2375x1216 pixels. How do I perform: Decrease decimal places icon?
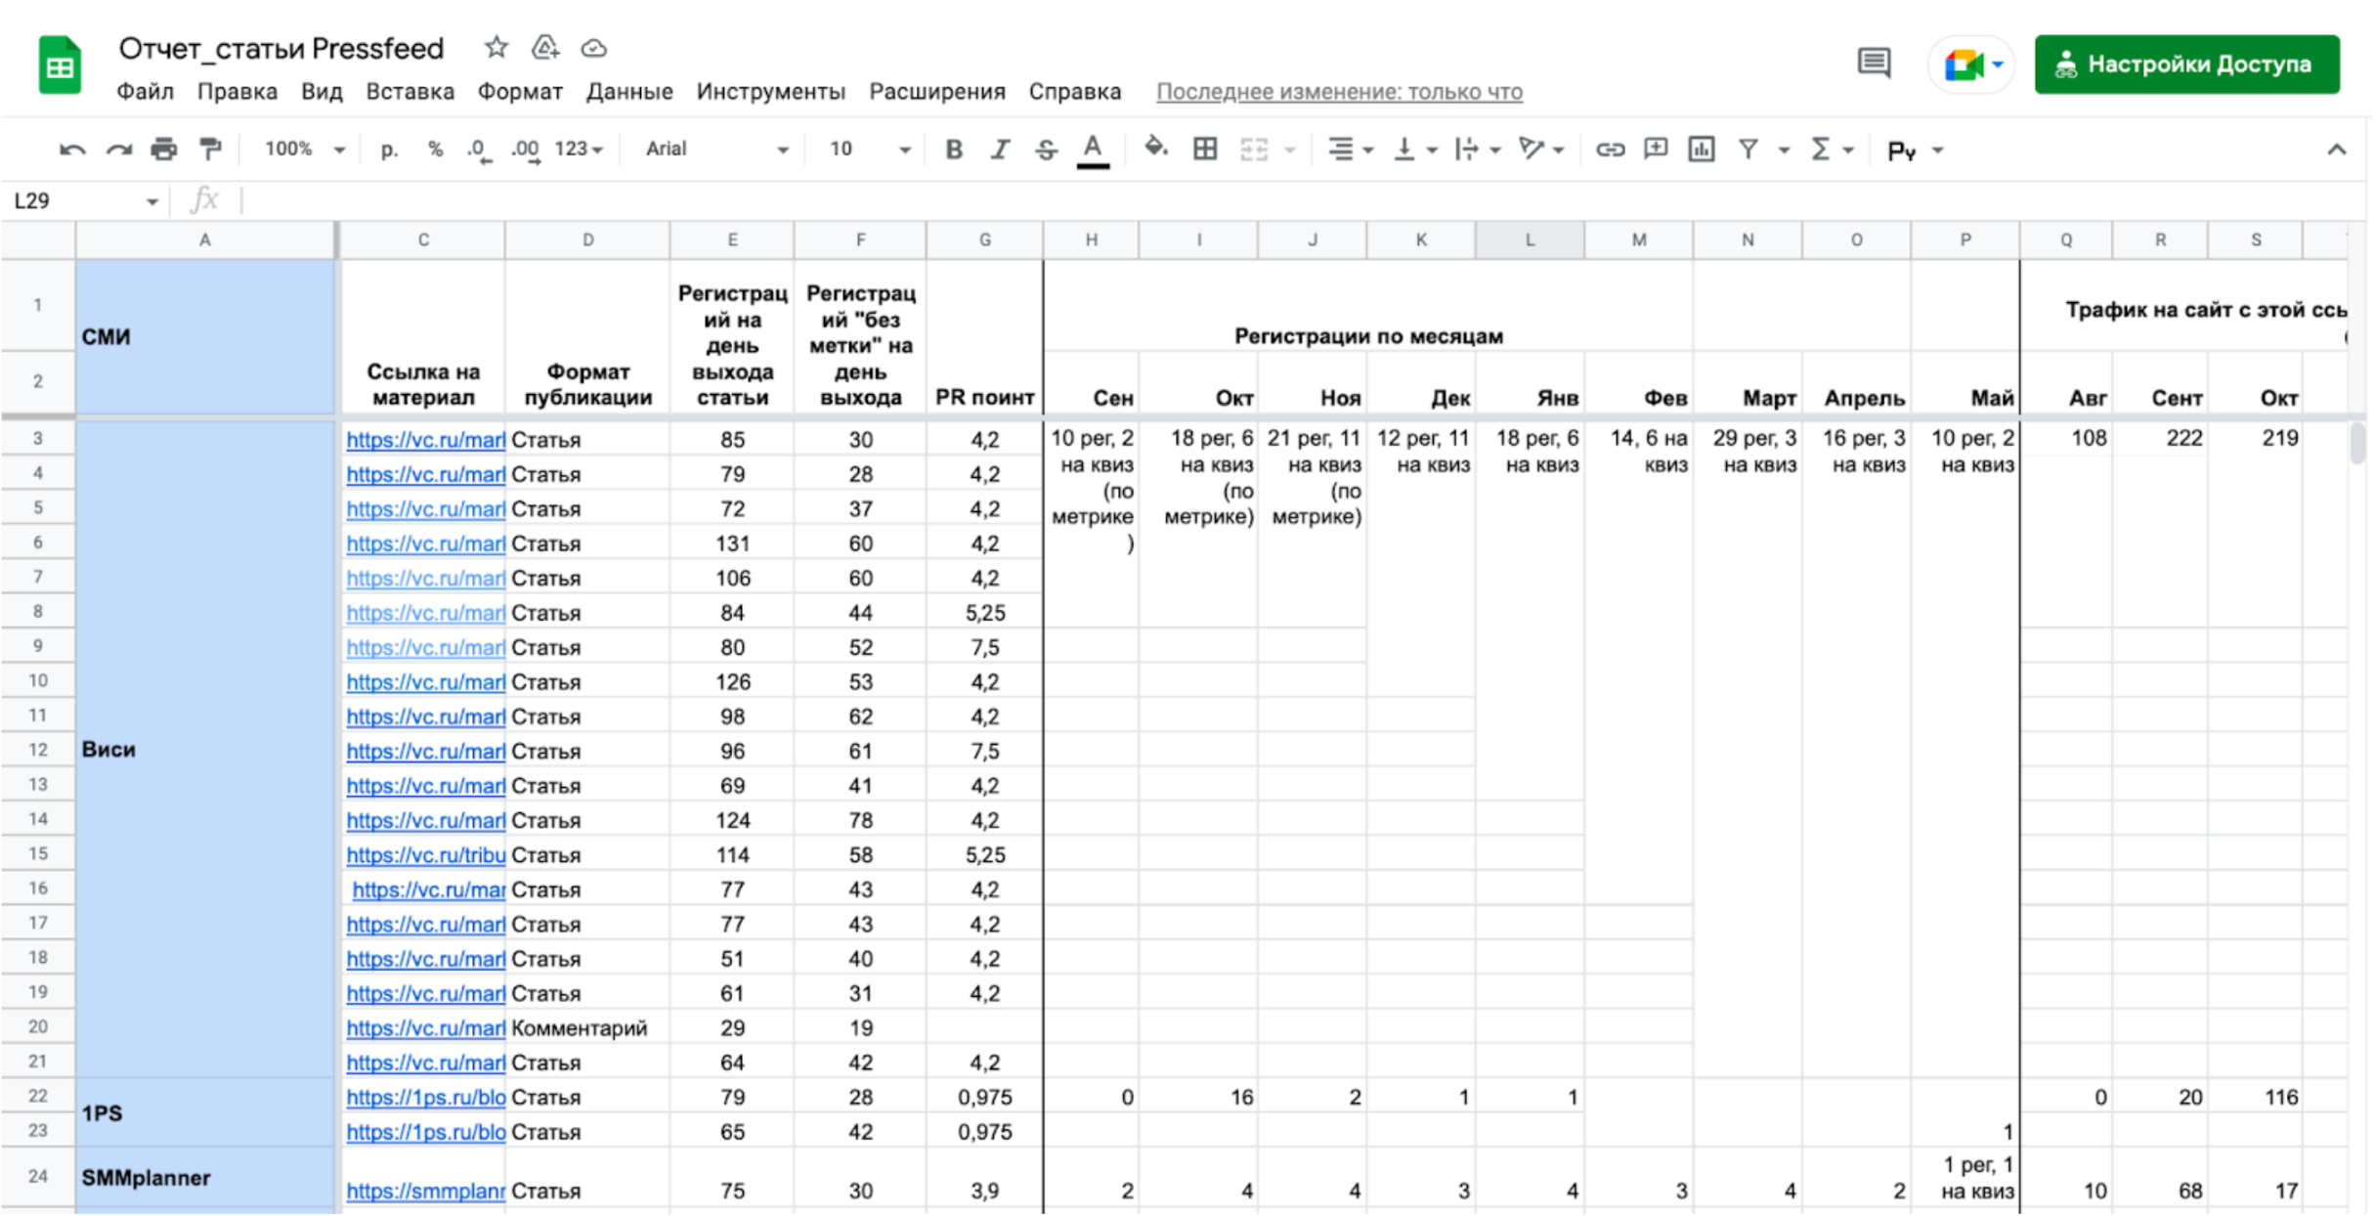click(478, 150)
